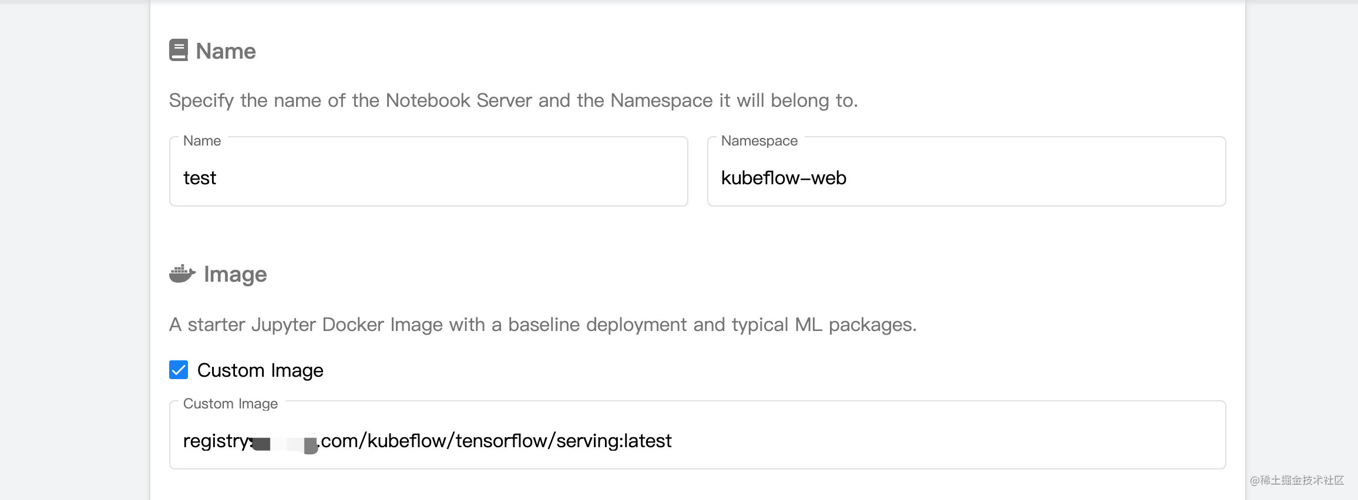Image resolution: width=1358 pixels, height=500 pixels.
Task: Click the redacted part of registry address
Action: coord(285,444)
